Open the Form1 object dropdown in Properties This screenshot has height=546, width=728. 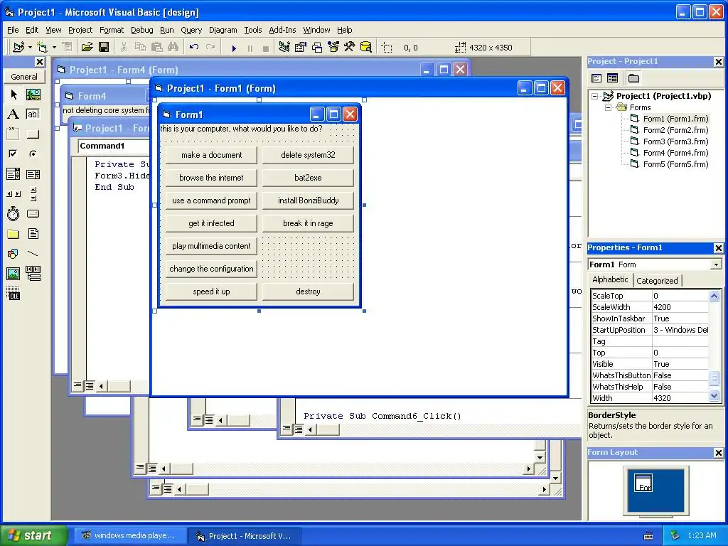717,264
